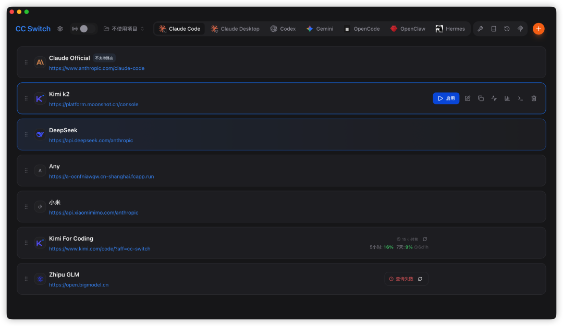The width and height of the screenshot is (563, 326).
Task: Expand the 不使用项目 project dropdown
Action: [x=124, y=29]
